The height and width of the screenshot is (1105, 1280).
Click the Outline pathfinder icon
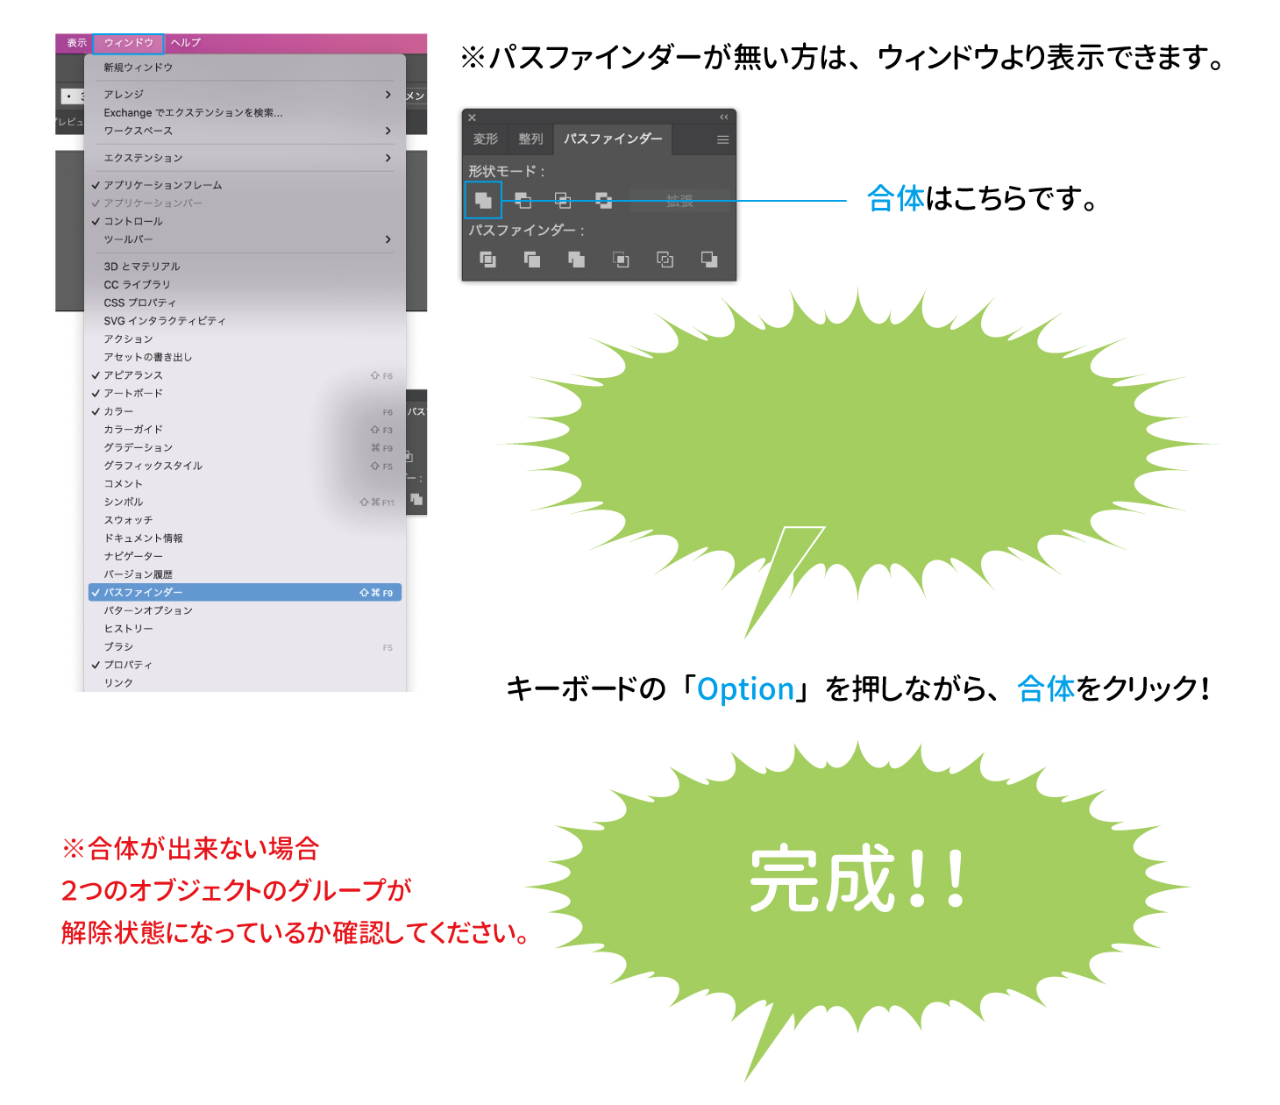tap(665, 259)
